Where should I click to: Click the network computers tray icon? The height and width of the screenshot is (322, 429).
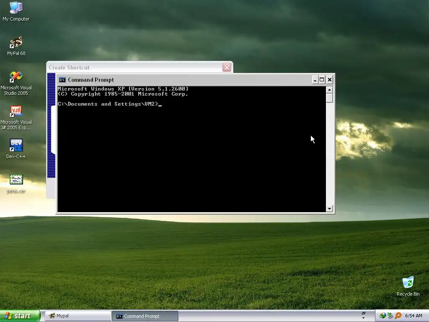390,316
